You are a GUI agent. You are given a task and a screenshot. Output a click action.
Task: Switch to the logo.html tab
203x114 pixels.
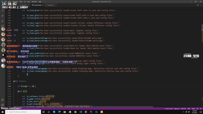[x=24, y=5]
